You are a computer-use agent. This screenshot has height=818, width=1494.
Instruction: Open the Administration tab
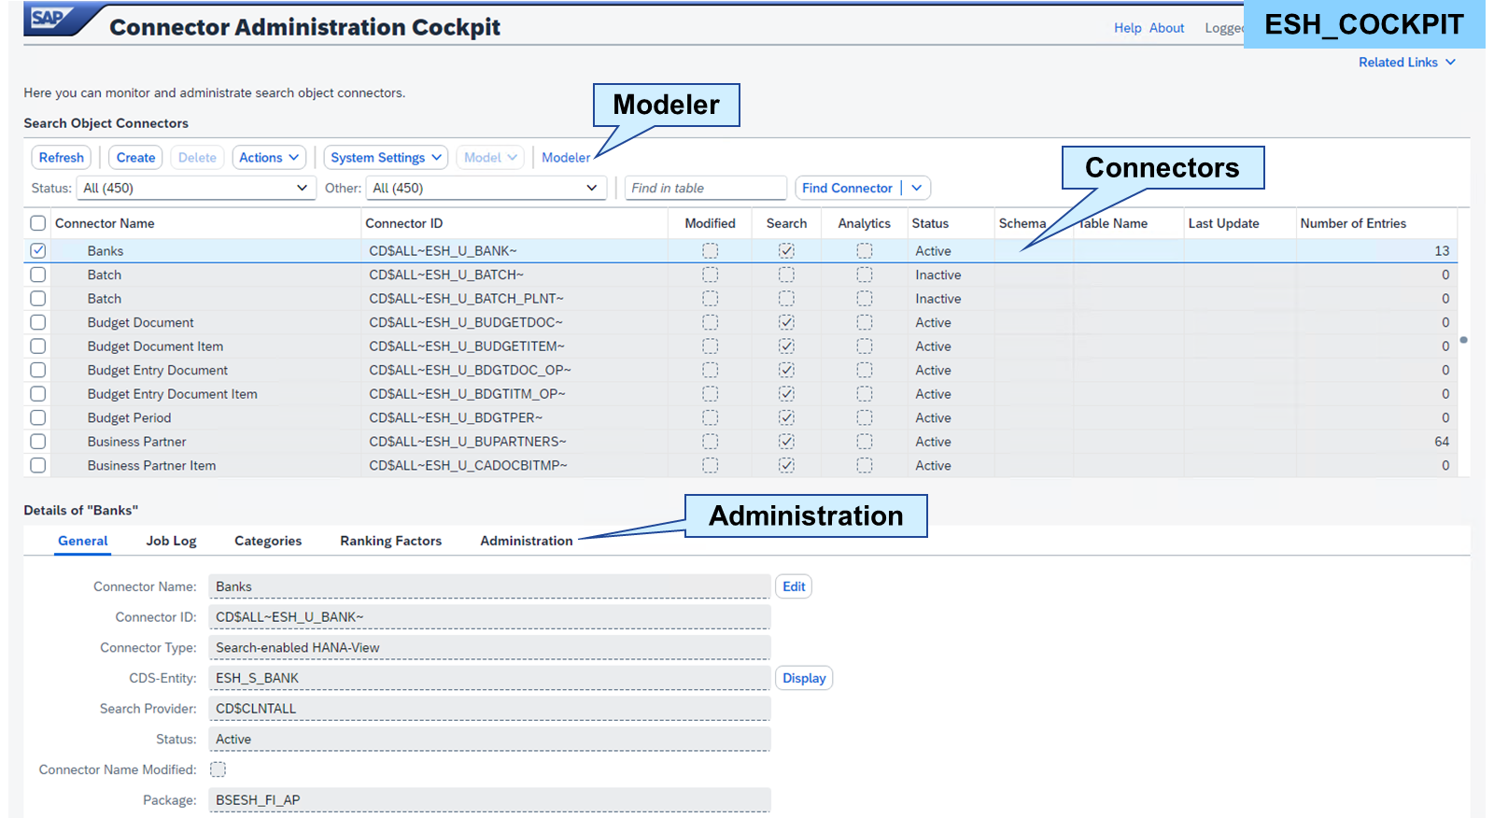[x=527, y=541]
